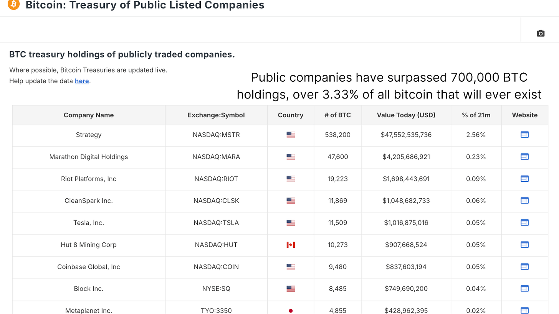
Task: Sort by Value Today (USD) header
Action: point(406,115)
